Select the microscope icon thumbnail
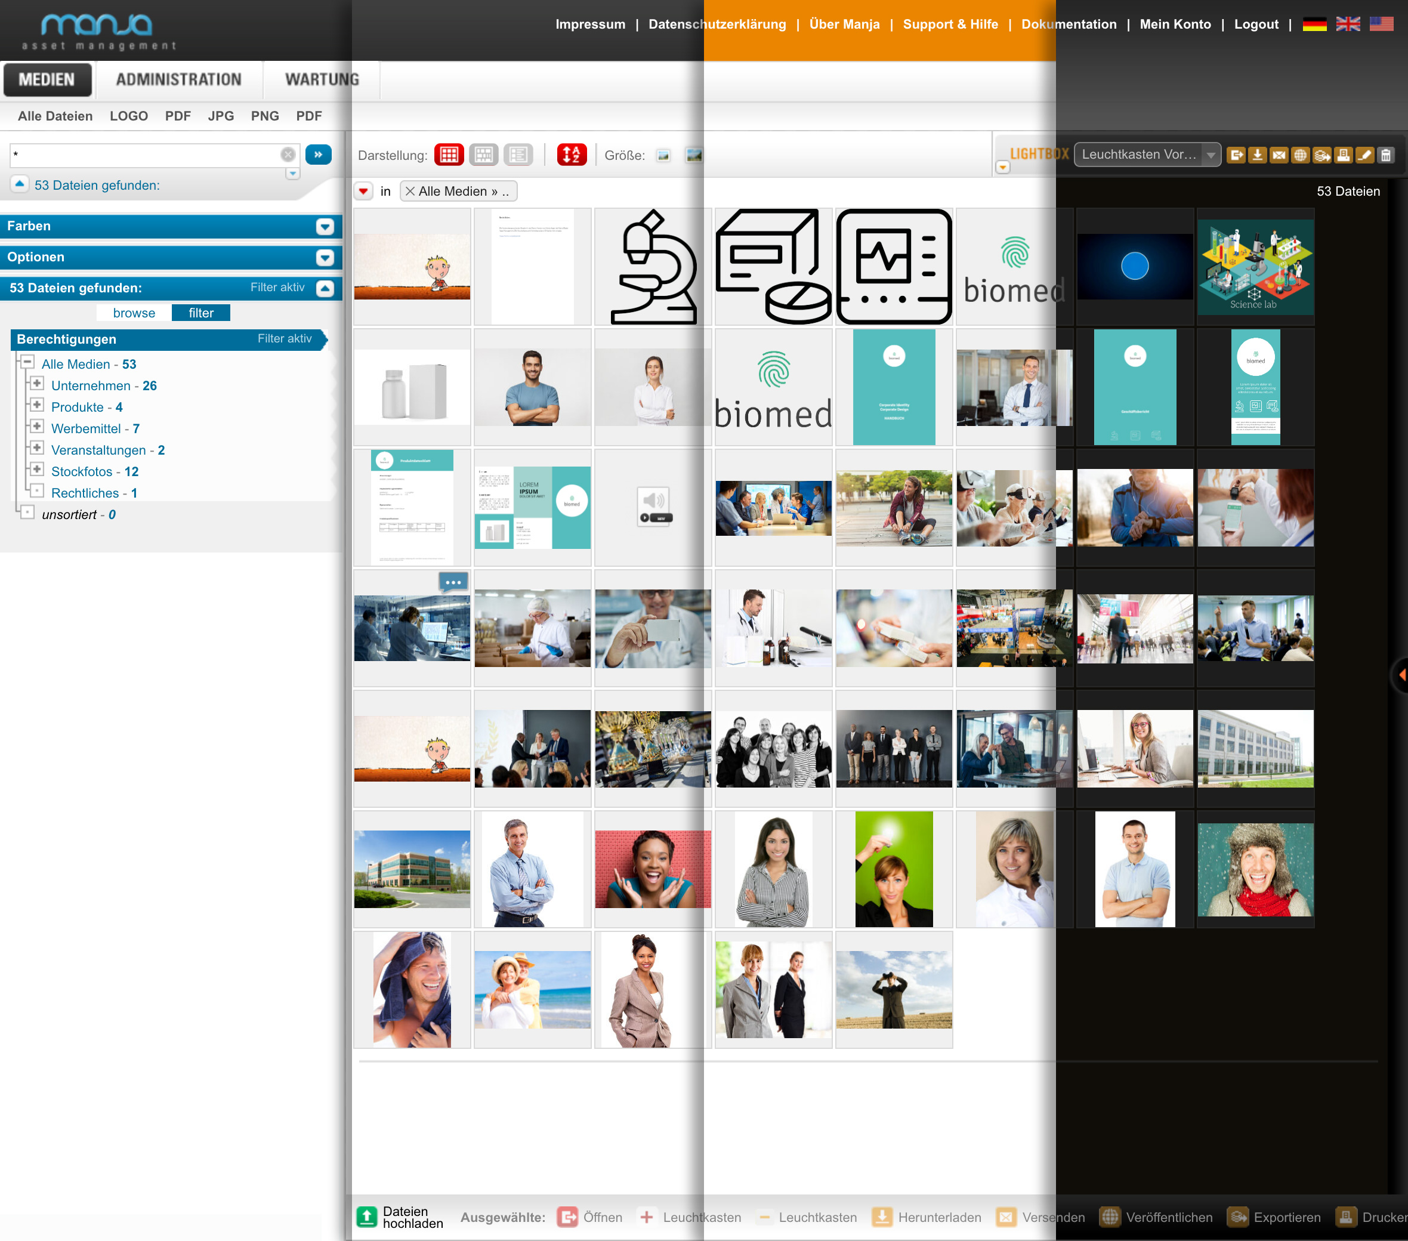The width and height of the screenshot is (1408, 1241). click(x=652, y=267)
